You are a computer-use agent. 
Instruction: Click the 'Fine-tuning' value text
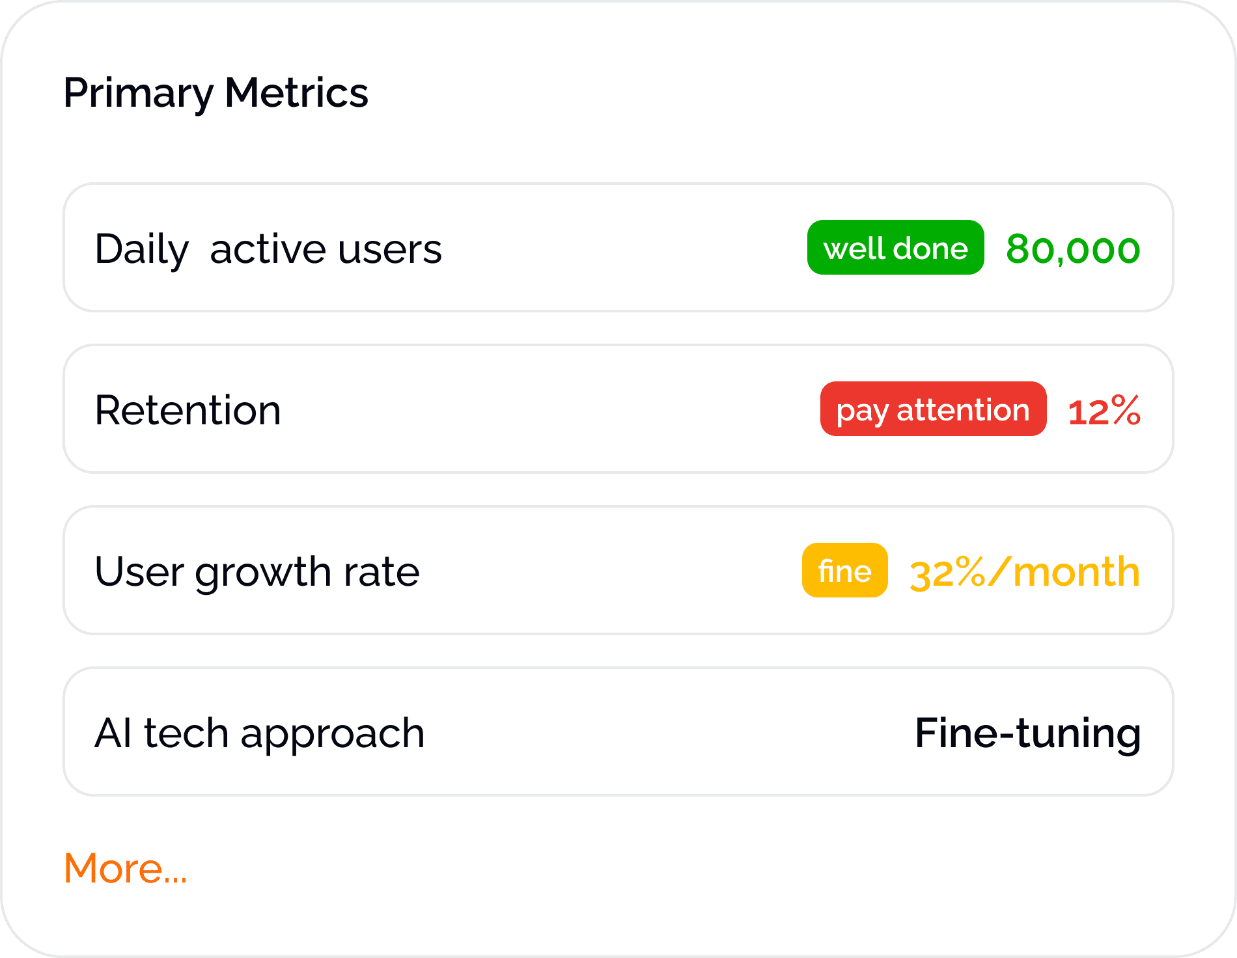(x=1027, y=733)
